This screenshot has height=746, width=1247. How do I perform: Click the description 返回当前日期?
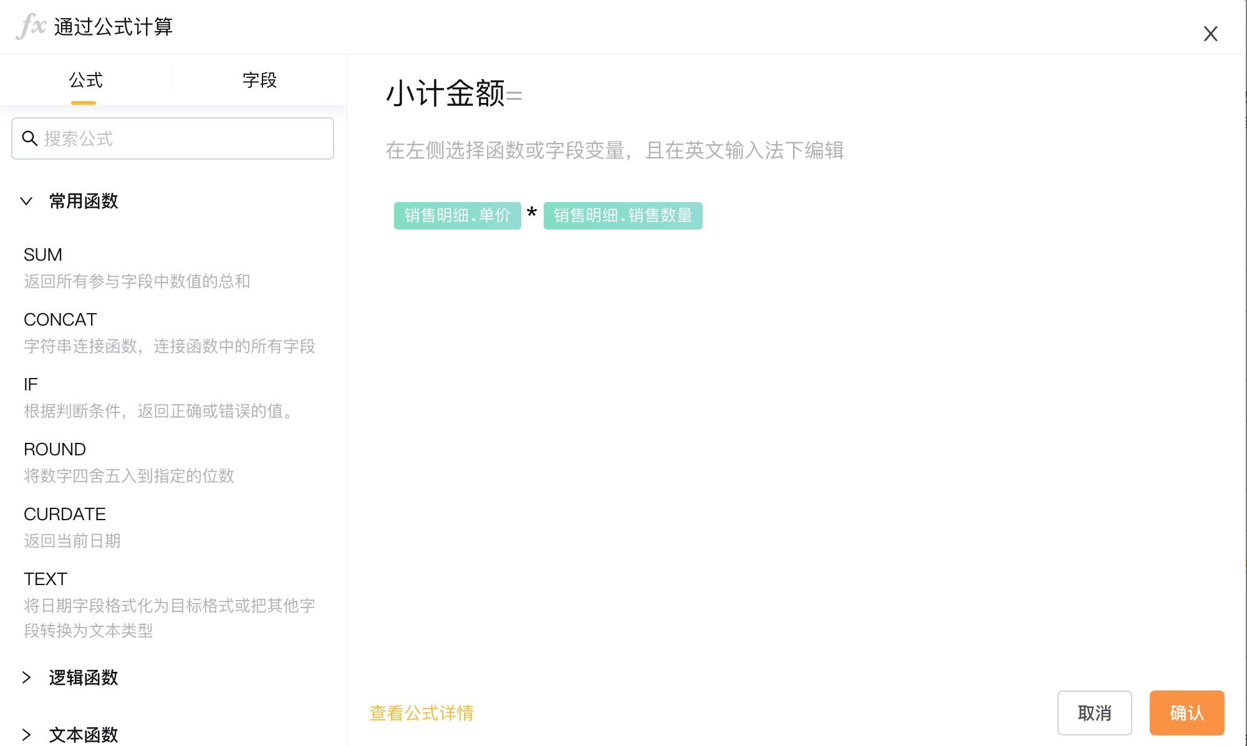pyautogui.click(x=72, y=541)
